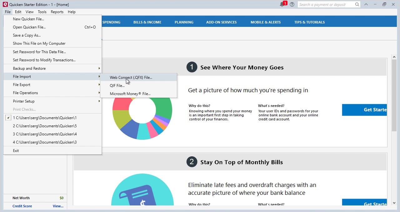Choose Save a Copy As
This screenshot has width=400, height=212.
(x=52, y=35)
